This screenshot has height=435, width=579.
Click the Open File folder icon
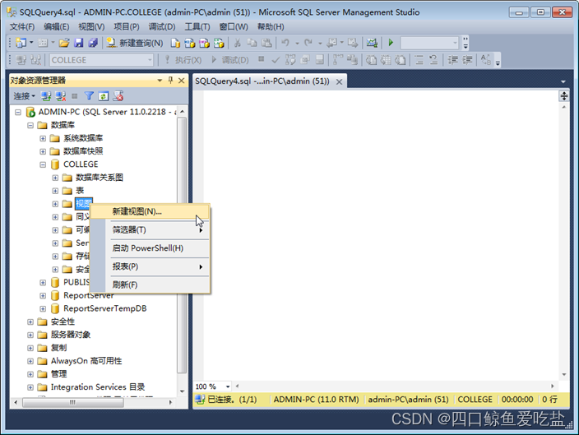click(x=64, y=44)
